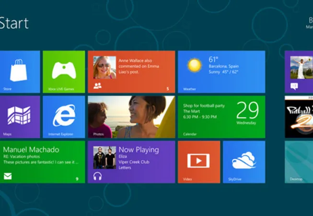Image resolution: width=313 pixels, height=216 pixels.
Task: Click the 'Calendar' tile label
Action: 190,134
